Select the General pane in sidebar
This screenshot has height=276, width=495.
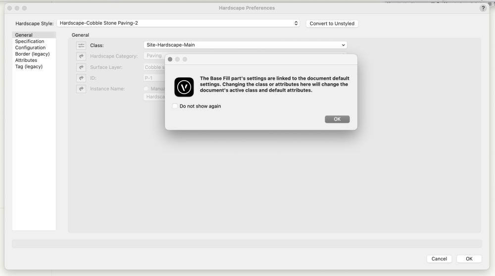(24, 35)
